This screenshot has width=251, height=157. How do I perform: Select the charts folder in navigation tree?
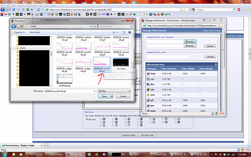pyautogui.click(x=23, y=48)
